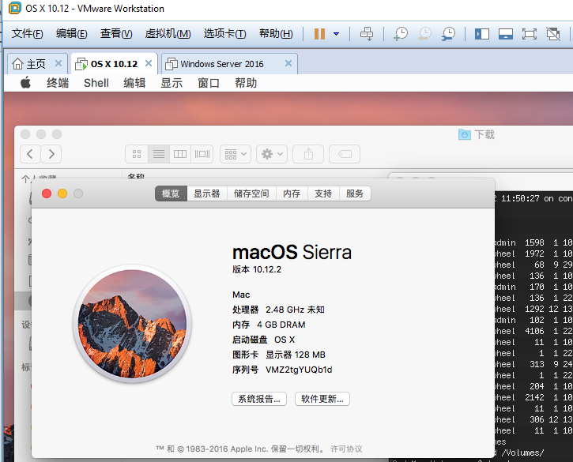This screenshot has height=462, width=573.
Task: Select the 内存 tab
Action: (x=292, y=193)
